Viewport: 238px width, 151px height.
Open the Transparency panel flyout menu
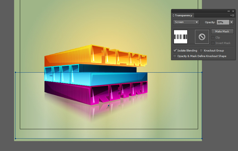click(x=232, y=15)
